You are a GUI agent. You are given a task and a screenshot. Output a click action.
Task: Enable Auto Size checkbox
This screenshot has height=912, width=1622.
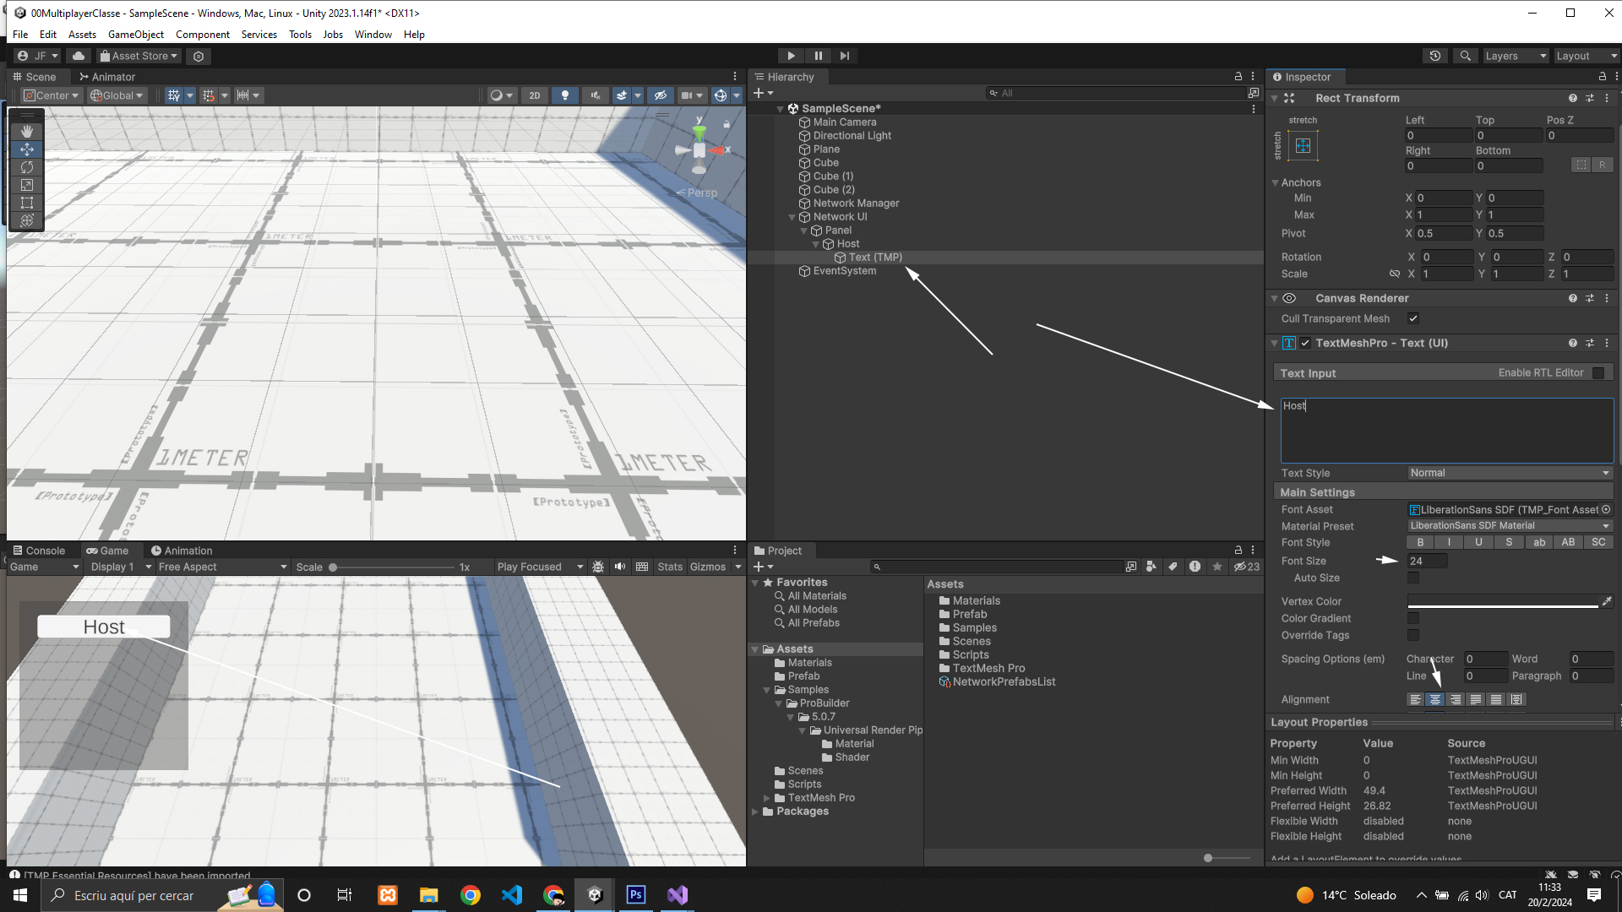(1413, 578)
